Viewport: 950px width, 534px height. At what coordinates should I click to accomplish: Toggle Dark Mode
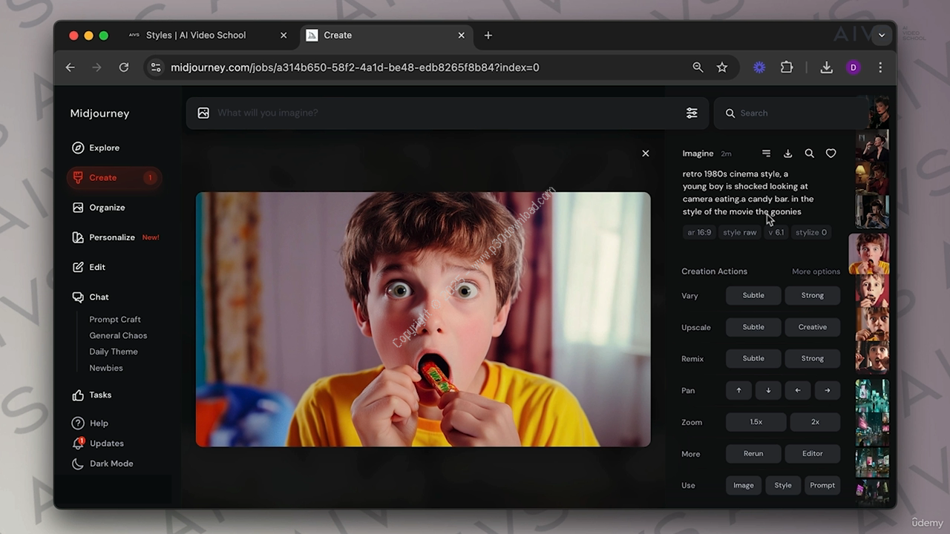pos(102,464)
